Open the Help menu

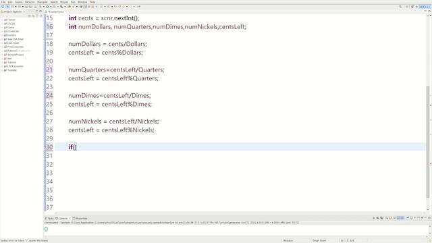coord(92,2)
